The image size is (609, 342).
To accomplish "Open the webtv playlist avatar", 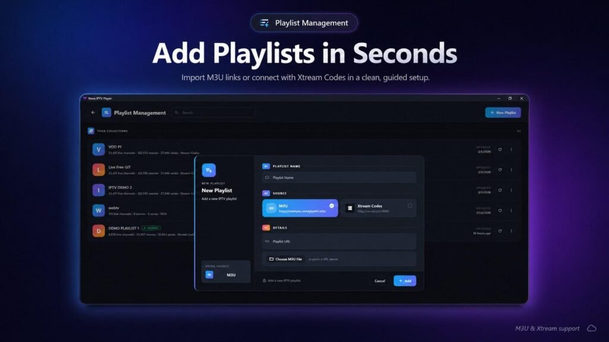I will click(99, 210).
